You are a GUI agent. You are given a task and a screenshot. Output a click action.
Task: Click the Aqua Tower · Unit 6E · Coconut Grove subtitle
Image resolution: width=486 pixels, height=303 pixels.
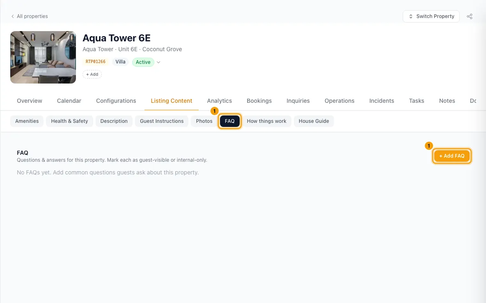(x=132, y=49)
